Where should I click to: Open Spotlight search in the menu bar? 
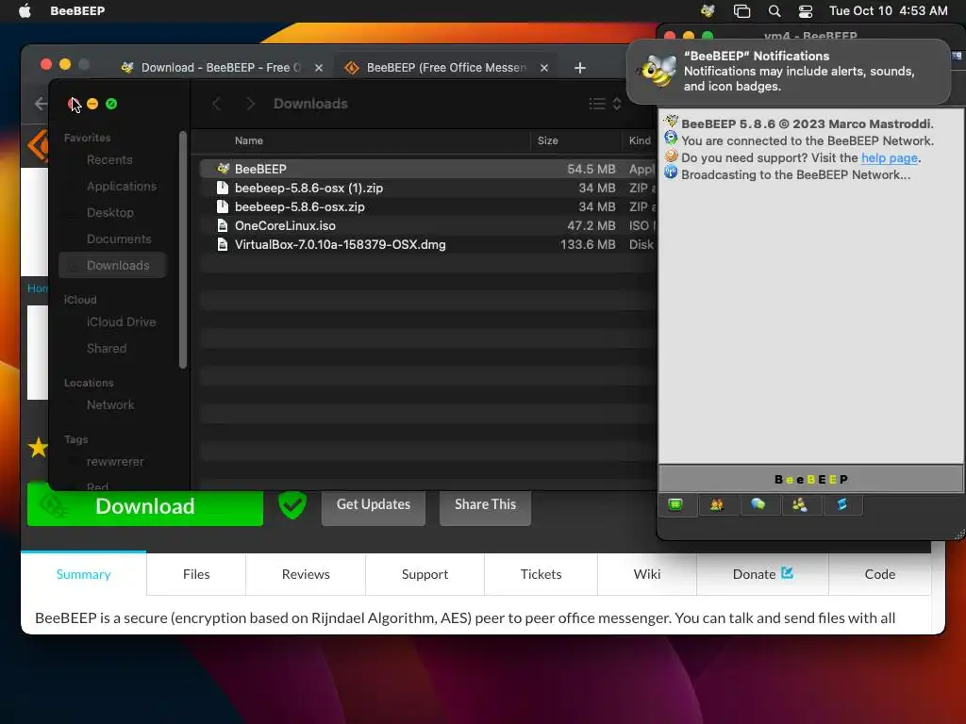pos(774,10)
